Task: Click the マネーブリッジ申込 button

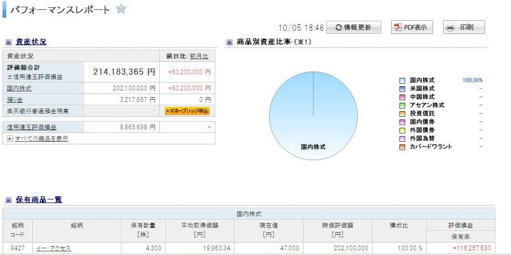Action: (187, 111)
